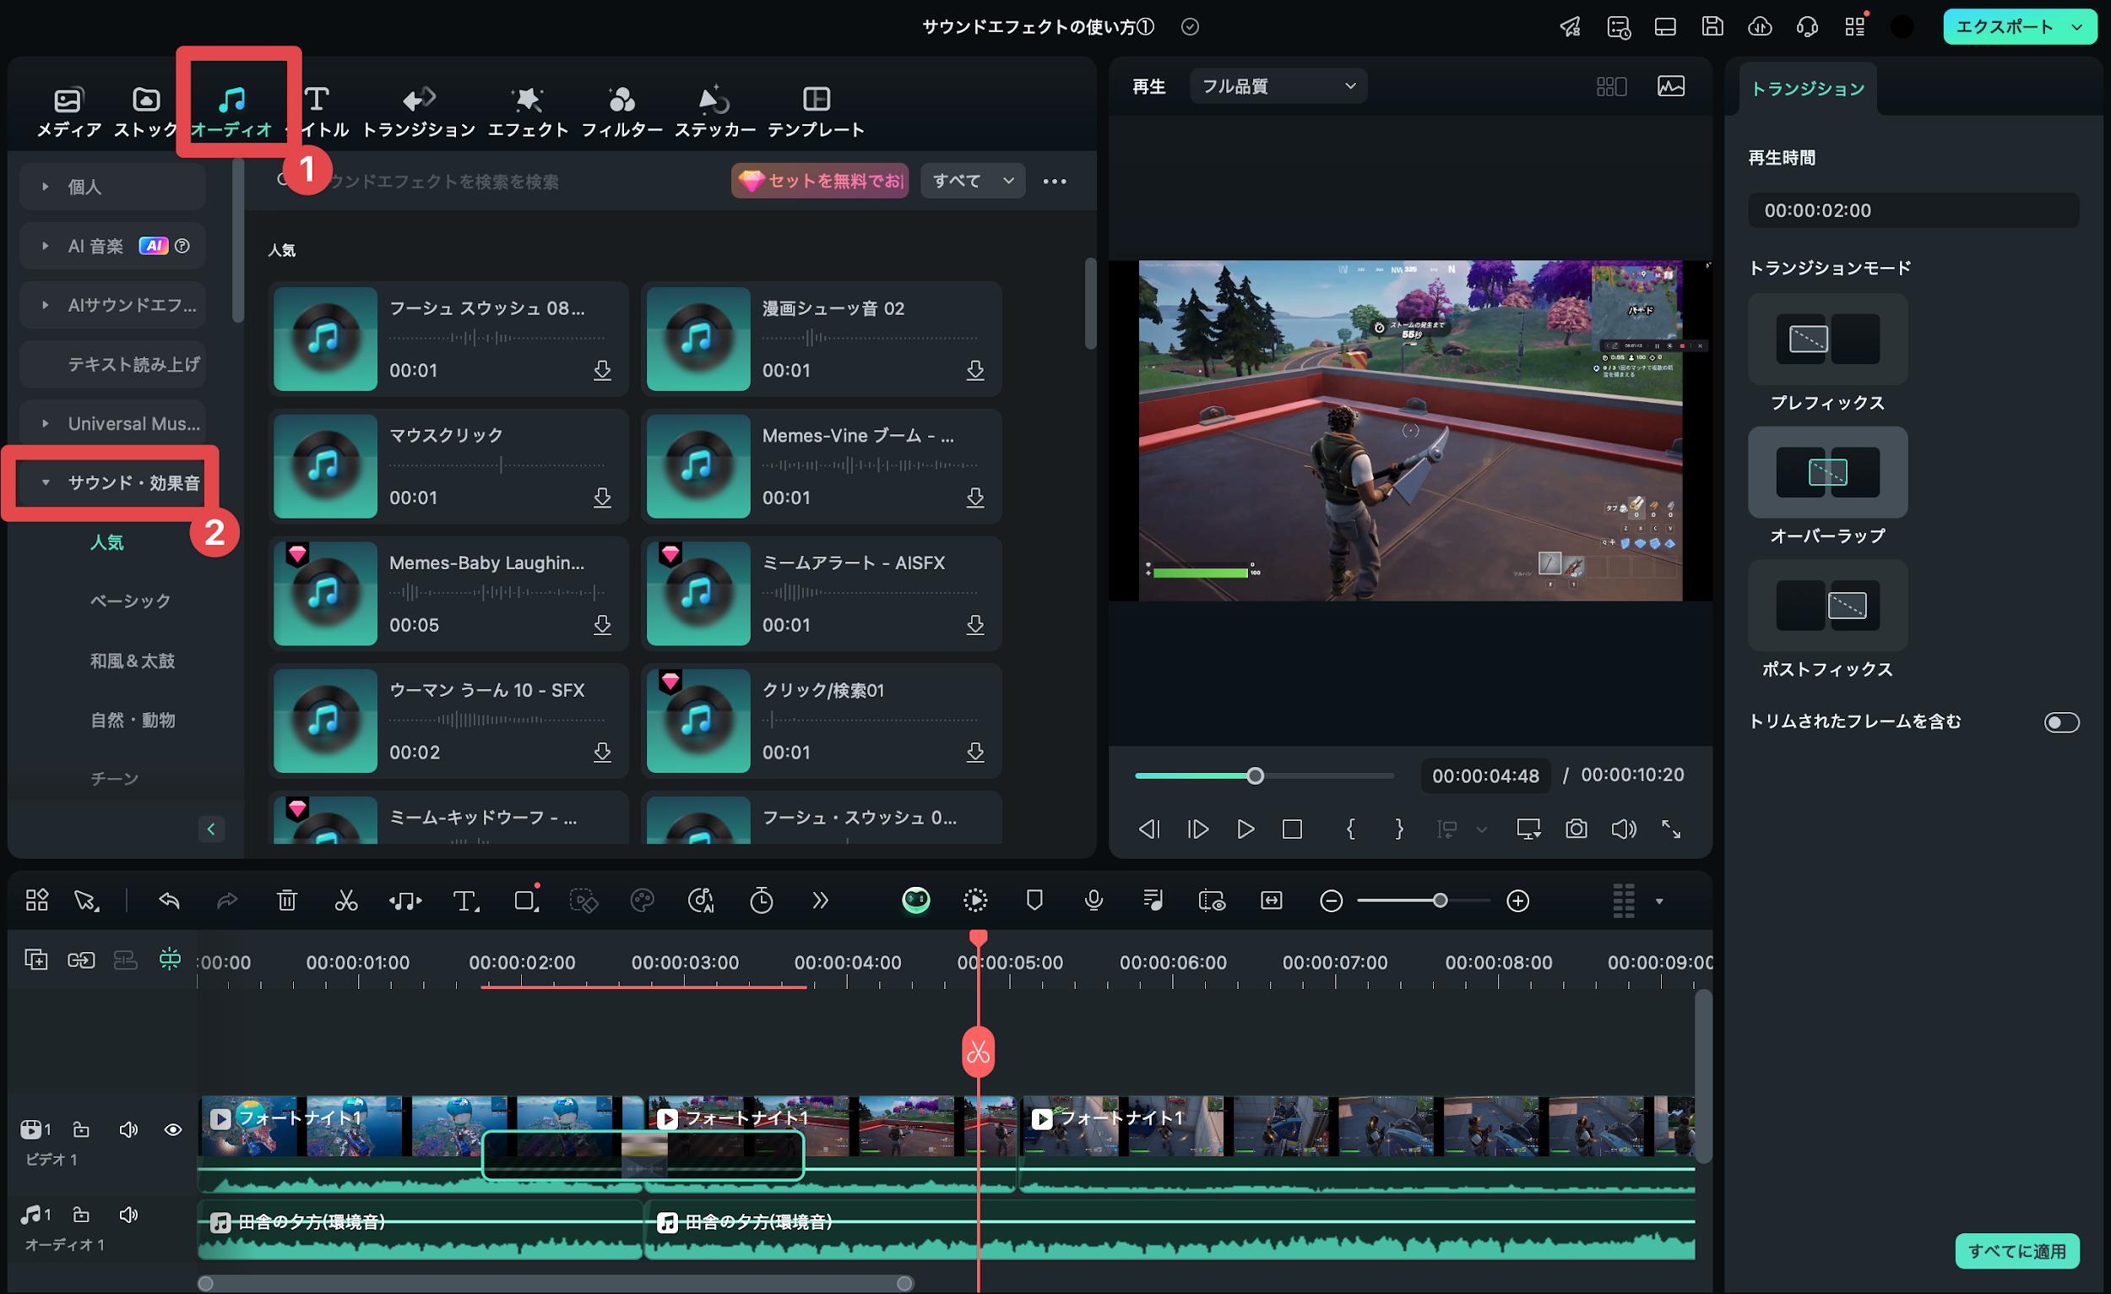
Task: Hide ビデオ 1 track with eye icon
Action: [x=172, y=1129]
